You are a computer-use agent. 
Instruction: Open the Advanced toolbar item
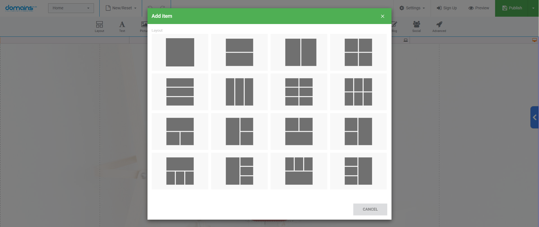(x=439, y=27)
